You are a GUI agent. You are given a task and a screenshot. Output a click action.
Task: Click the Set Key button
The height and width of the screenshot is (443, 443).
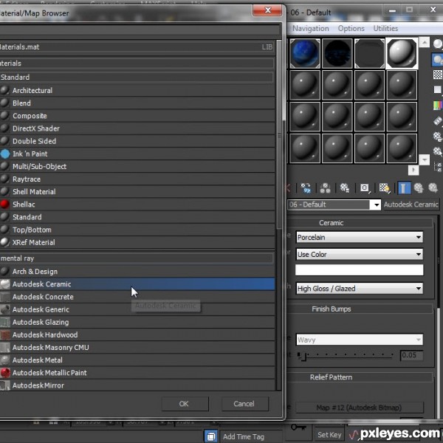(x=329, y=435)
